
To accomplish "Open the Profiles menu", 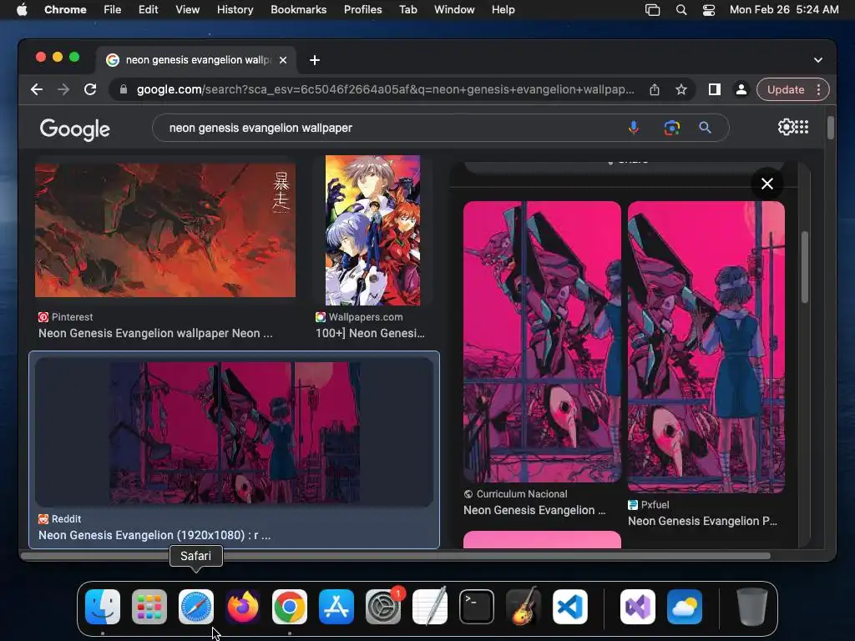I will (x=362, y=10).
